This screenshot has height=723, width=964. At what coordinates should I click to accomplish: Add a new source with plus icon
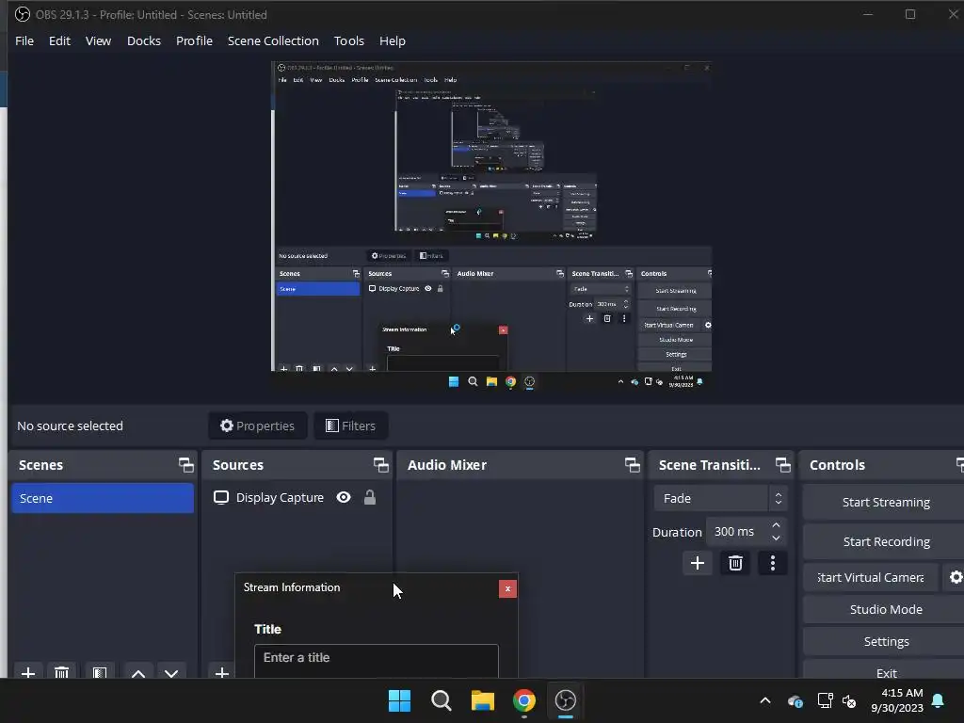(x=222, y=672)
